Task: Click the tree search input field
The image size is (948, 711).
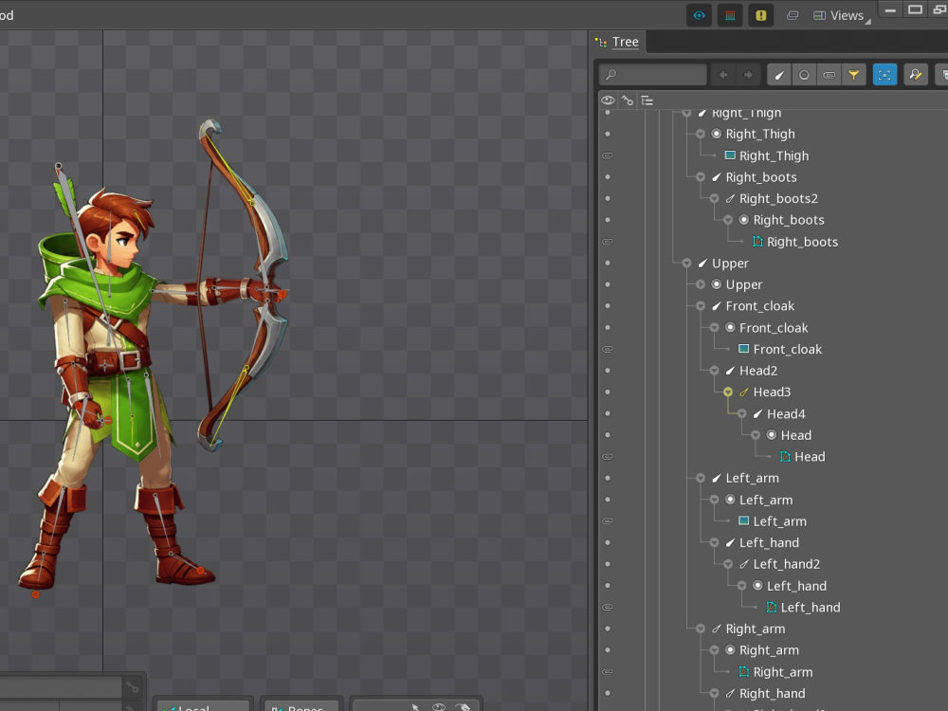Action: 653,75
